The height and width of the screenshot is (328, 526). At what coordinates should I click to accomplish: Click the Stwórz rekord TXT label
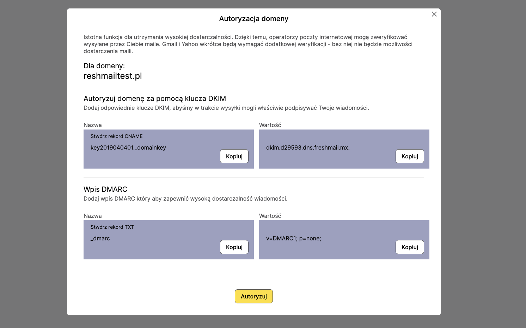[112, 227]
